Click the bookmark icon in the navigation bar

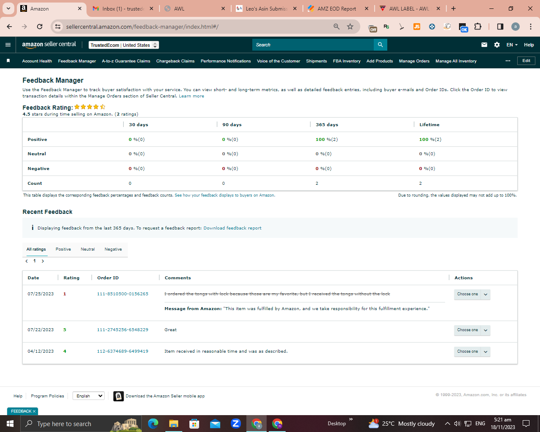8,61
